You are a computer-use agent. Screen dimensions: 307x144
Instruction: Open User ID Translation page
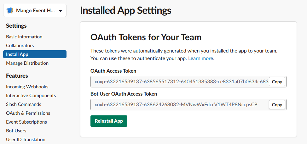[x=26, y=140]
